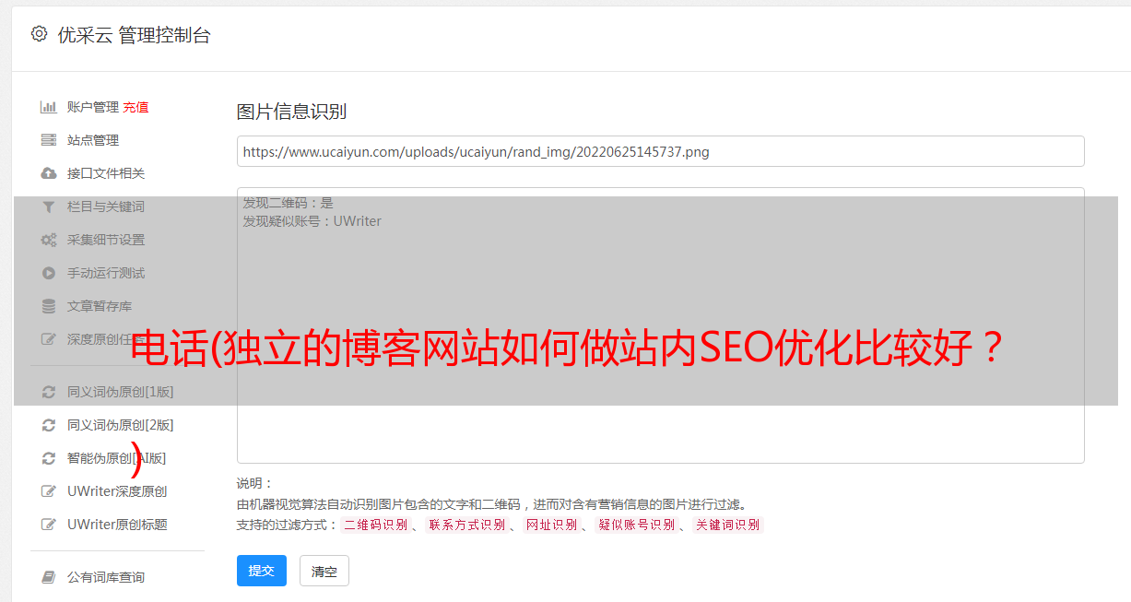The width and height of the screenshot is (1131, 602).
Task: Click the 网址识别 tag
Action: click(551, 525)
